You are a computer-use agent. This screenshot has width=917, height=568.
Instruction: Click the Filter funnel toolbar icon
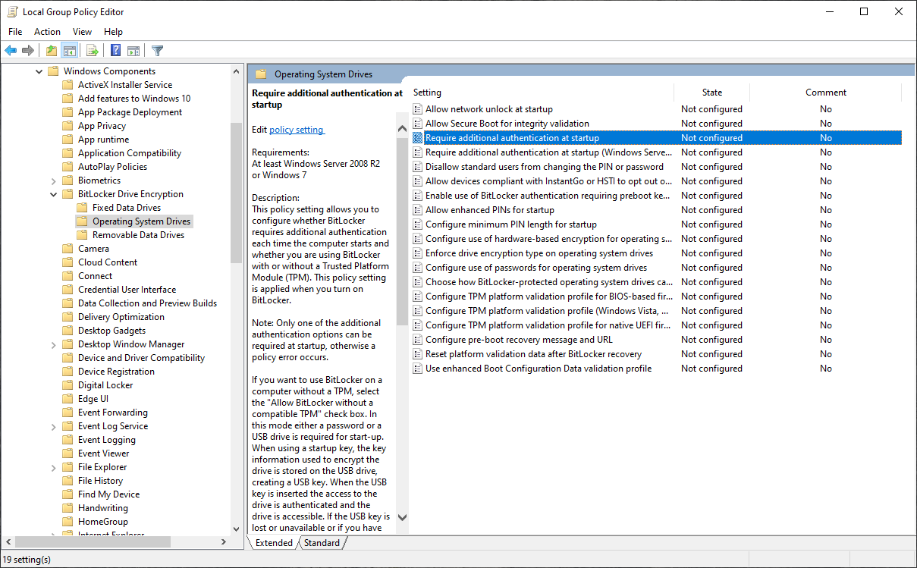point(157,51)
